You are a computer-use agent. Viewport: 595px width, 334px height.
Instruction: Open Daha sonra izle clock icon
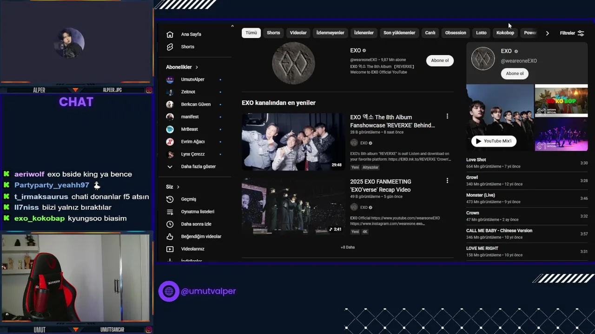tap(170, 224)
